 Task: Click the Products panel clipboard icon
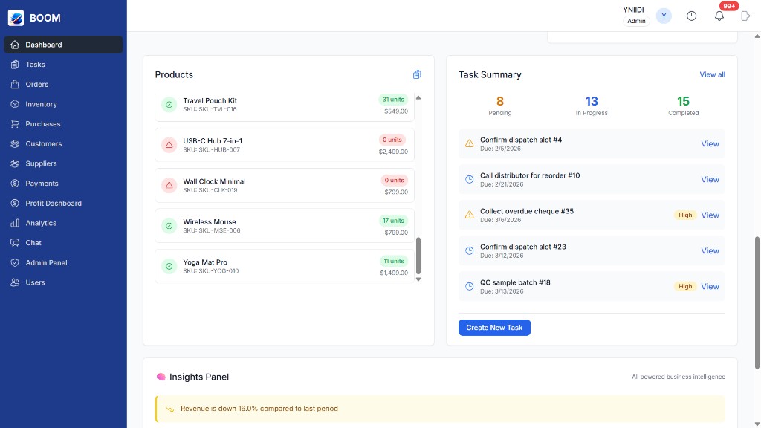tap(417, 74)
